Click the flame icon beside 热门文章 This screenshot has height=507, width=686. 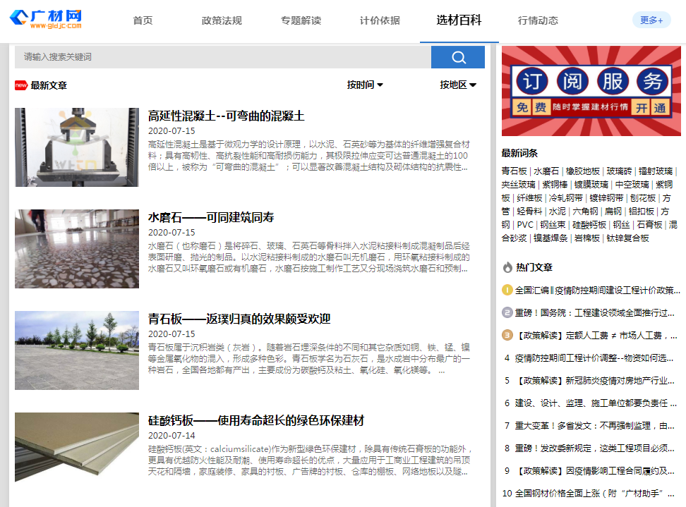(507, 267)
